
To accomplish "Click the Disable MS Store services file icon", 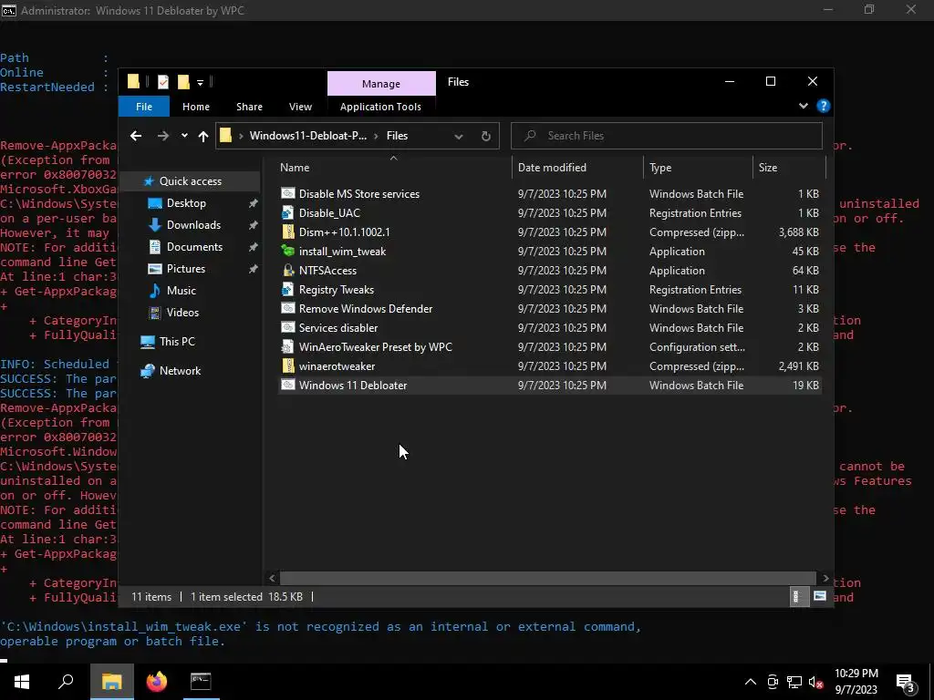I will (288, 193).
